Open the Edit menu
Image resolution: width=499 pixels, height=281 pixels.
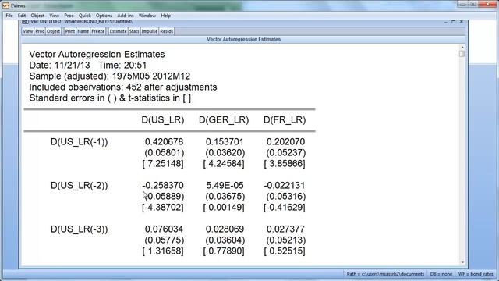point(22,16)
